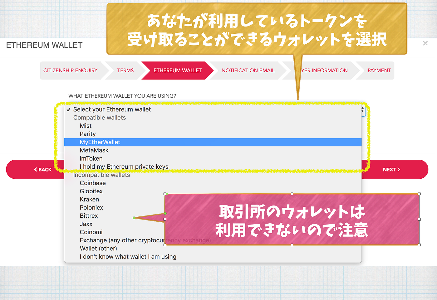Viewport: 437px width, 300px height.
Task: Select the Kraken option
Action: click(x=213, y=199)
